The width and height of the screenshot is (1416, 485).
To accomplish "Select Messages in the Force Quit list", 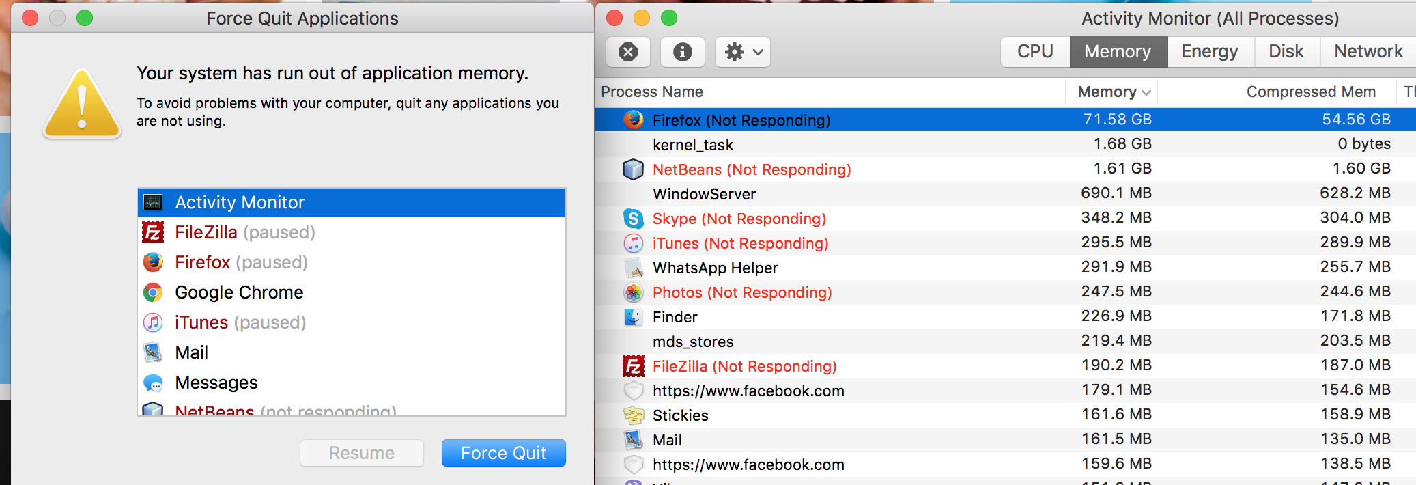I will [352, 383].
